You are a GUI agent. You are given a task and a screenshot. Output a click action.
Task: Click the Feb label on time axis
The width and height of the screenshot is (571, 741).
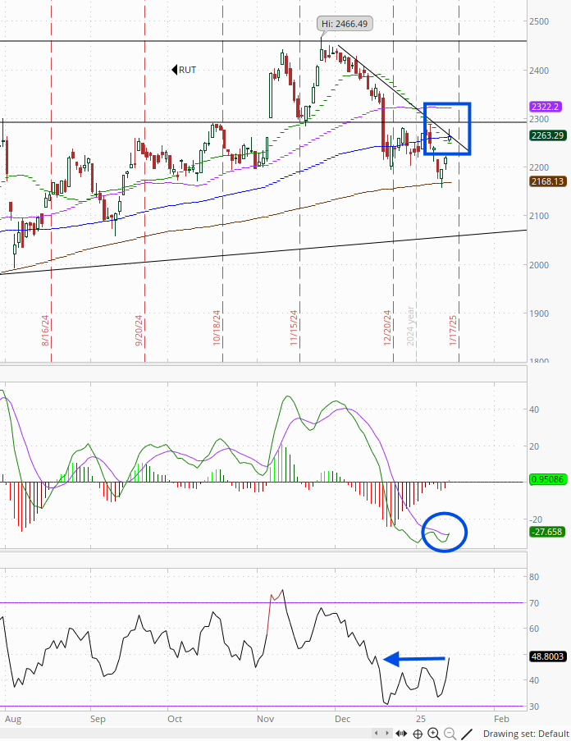pyautogui.click(x=501, y=720)
